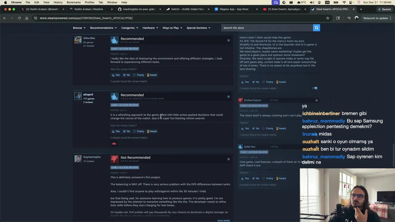395x222 pixels.
Task: Open ONurGke's avatar image
Action: point(78,40)
